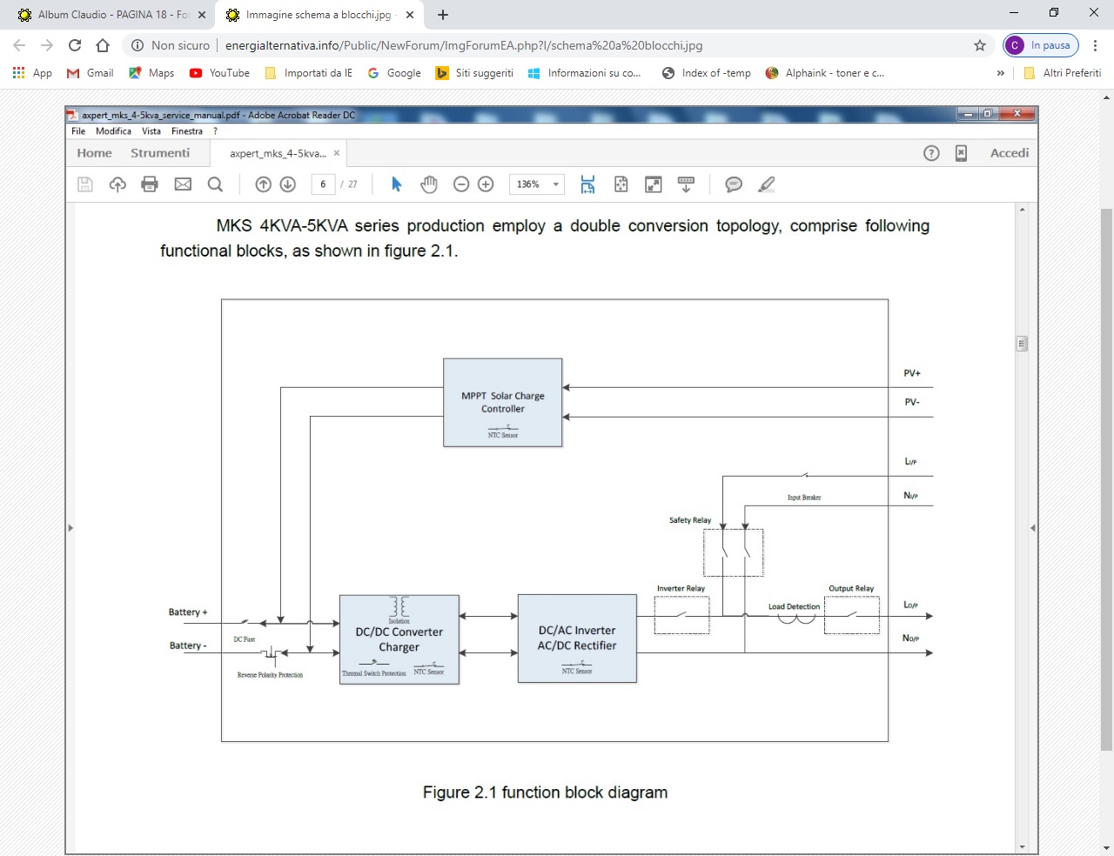Open the comment speech bubble tool
This screenshot has height=856, width=1114.
[x=734, y=184]
